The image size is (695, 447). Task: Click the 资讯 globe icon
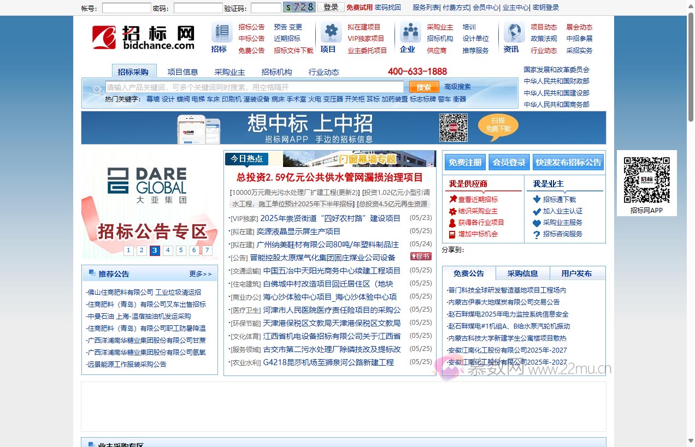(513, 32)
